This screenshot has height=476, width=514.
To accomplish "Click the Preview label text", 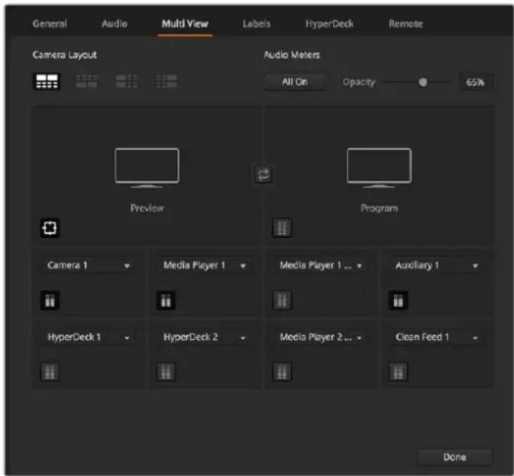I will pos(147,208).
